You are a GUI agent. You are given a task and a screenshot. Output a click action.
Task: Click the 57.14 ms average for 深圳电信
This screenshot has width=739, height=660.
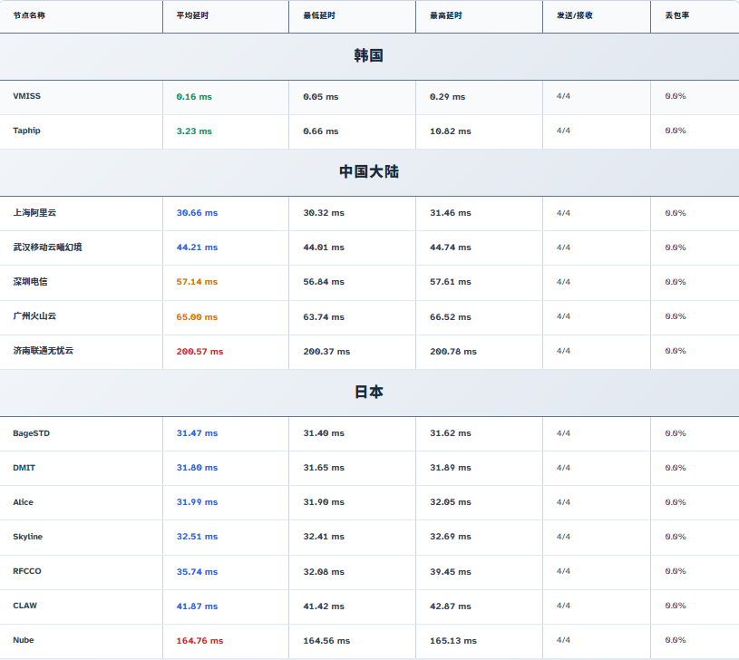[197, 282]
